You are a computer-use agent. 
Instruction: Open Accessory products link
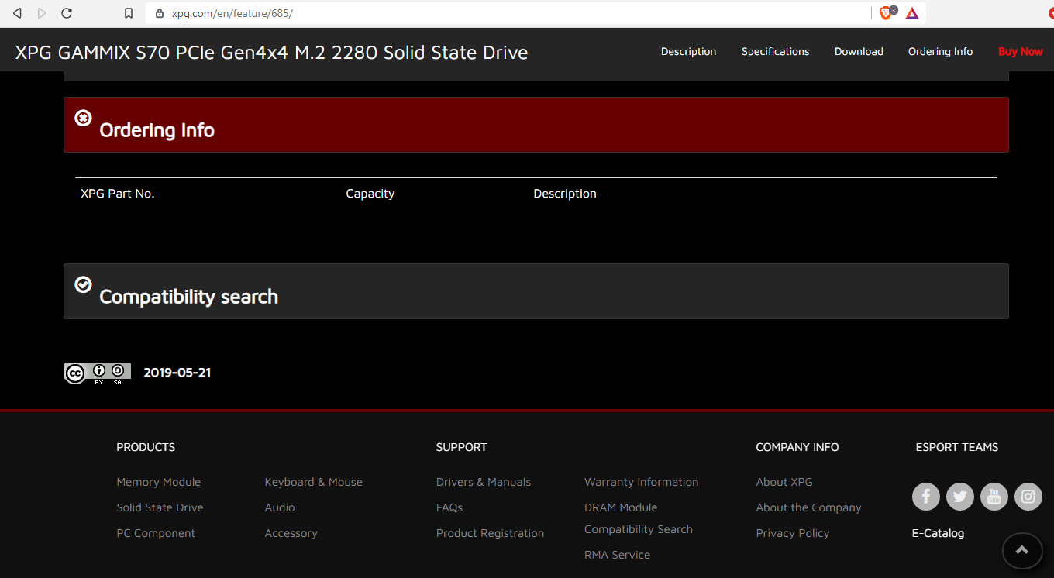tap(291, 533)
